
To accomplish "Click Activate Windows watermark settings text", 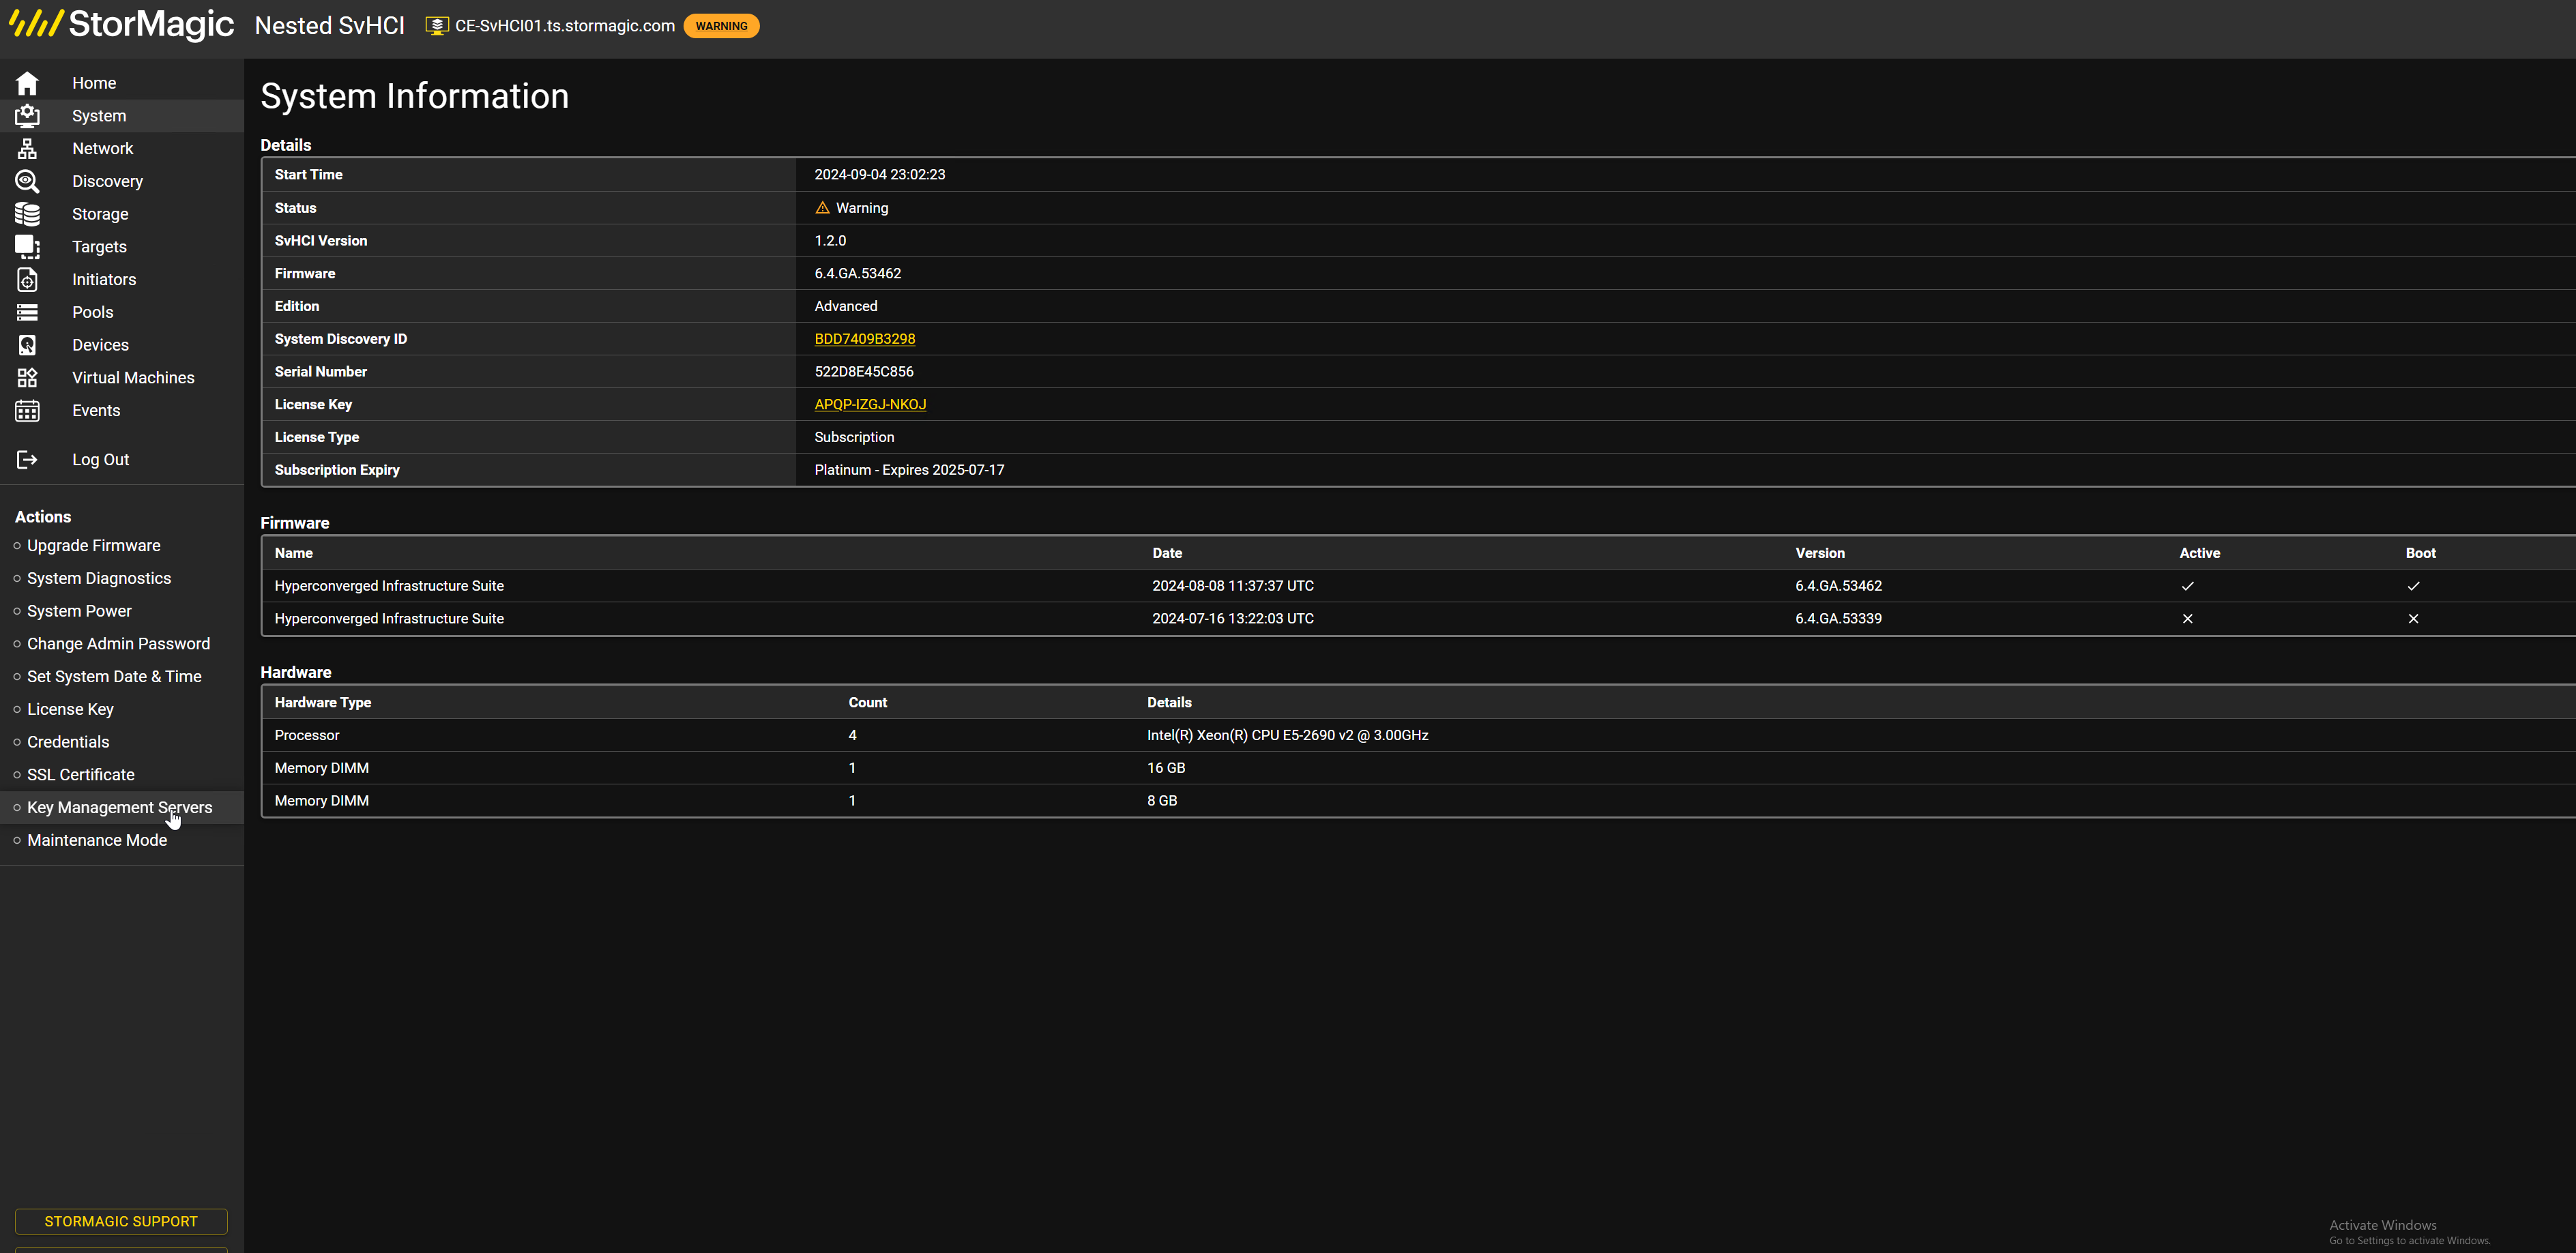I will pyautogui.click(x=2409, y=1241).
